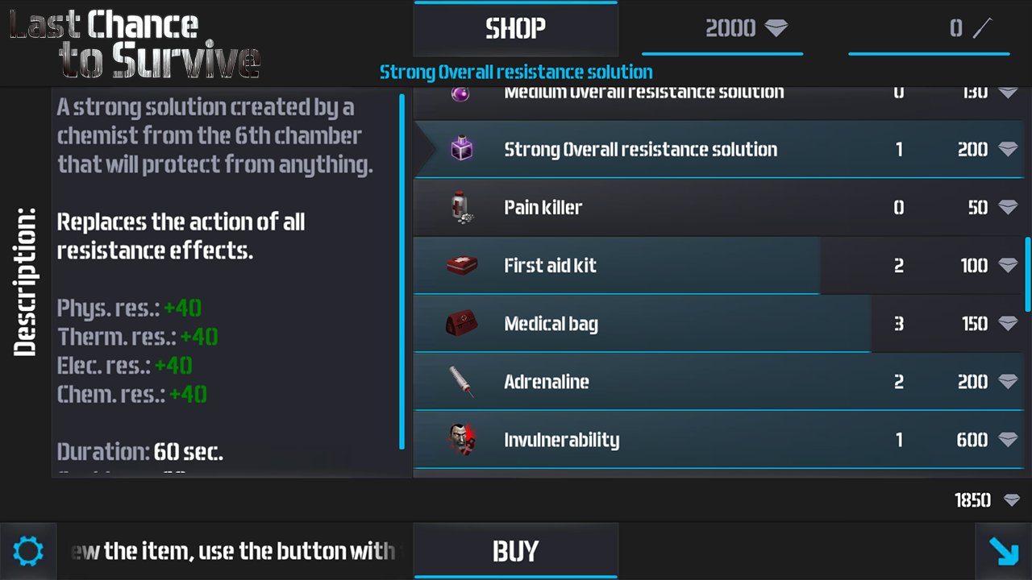Viewport: 1032px width, 580px height.
Task: Click the blue arrow exit icon
Action: click(x=1004, y=552)
